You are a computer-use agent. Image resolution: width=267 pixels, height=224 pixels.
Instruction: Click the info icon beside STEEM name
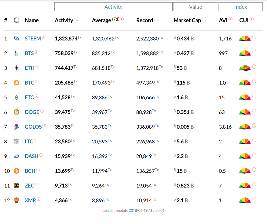[x=44, y=37]
